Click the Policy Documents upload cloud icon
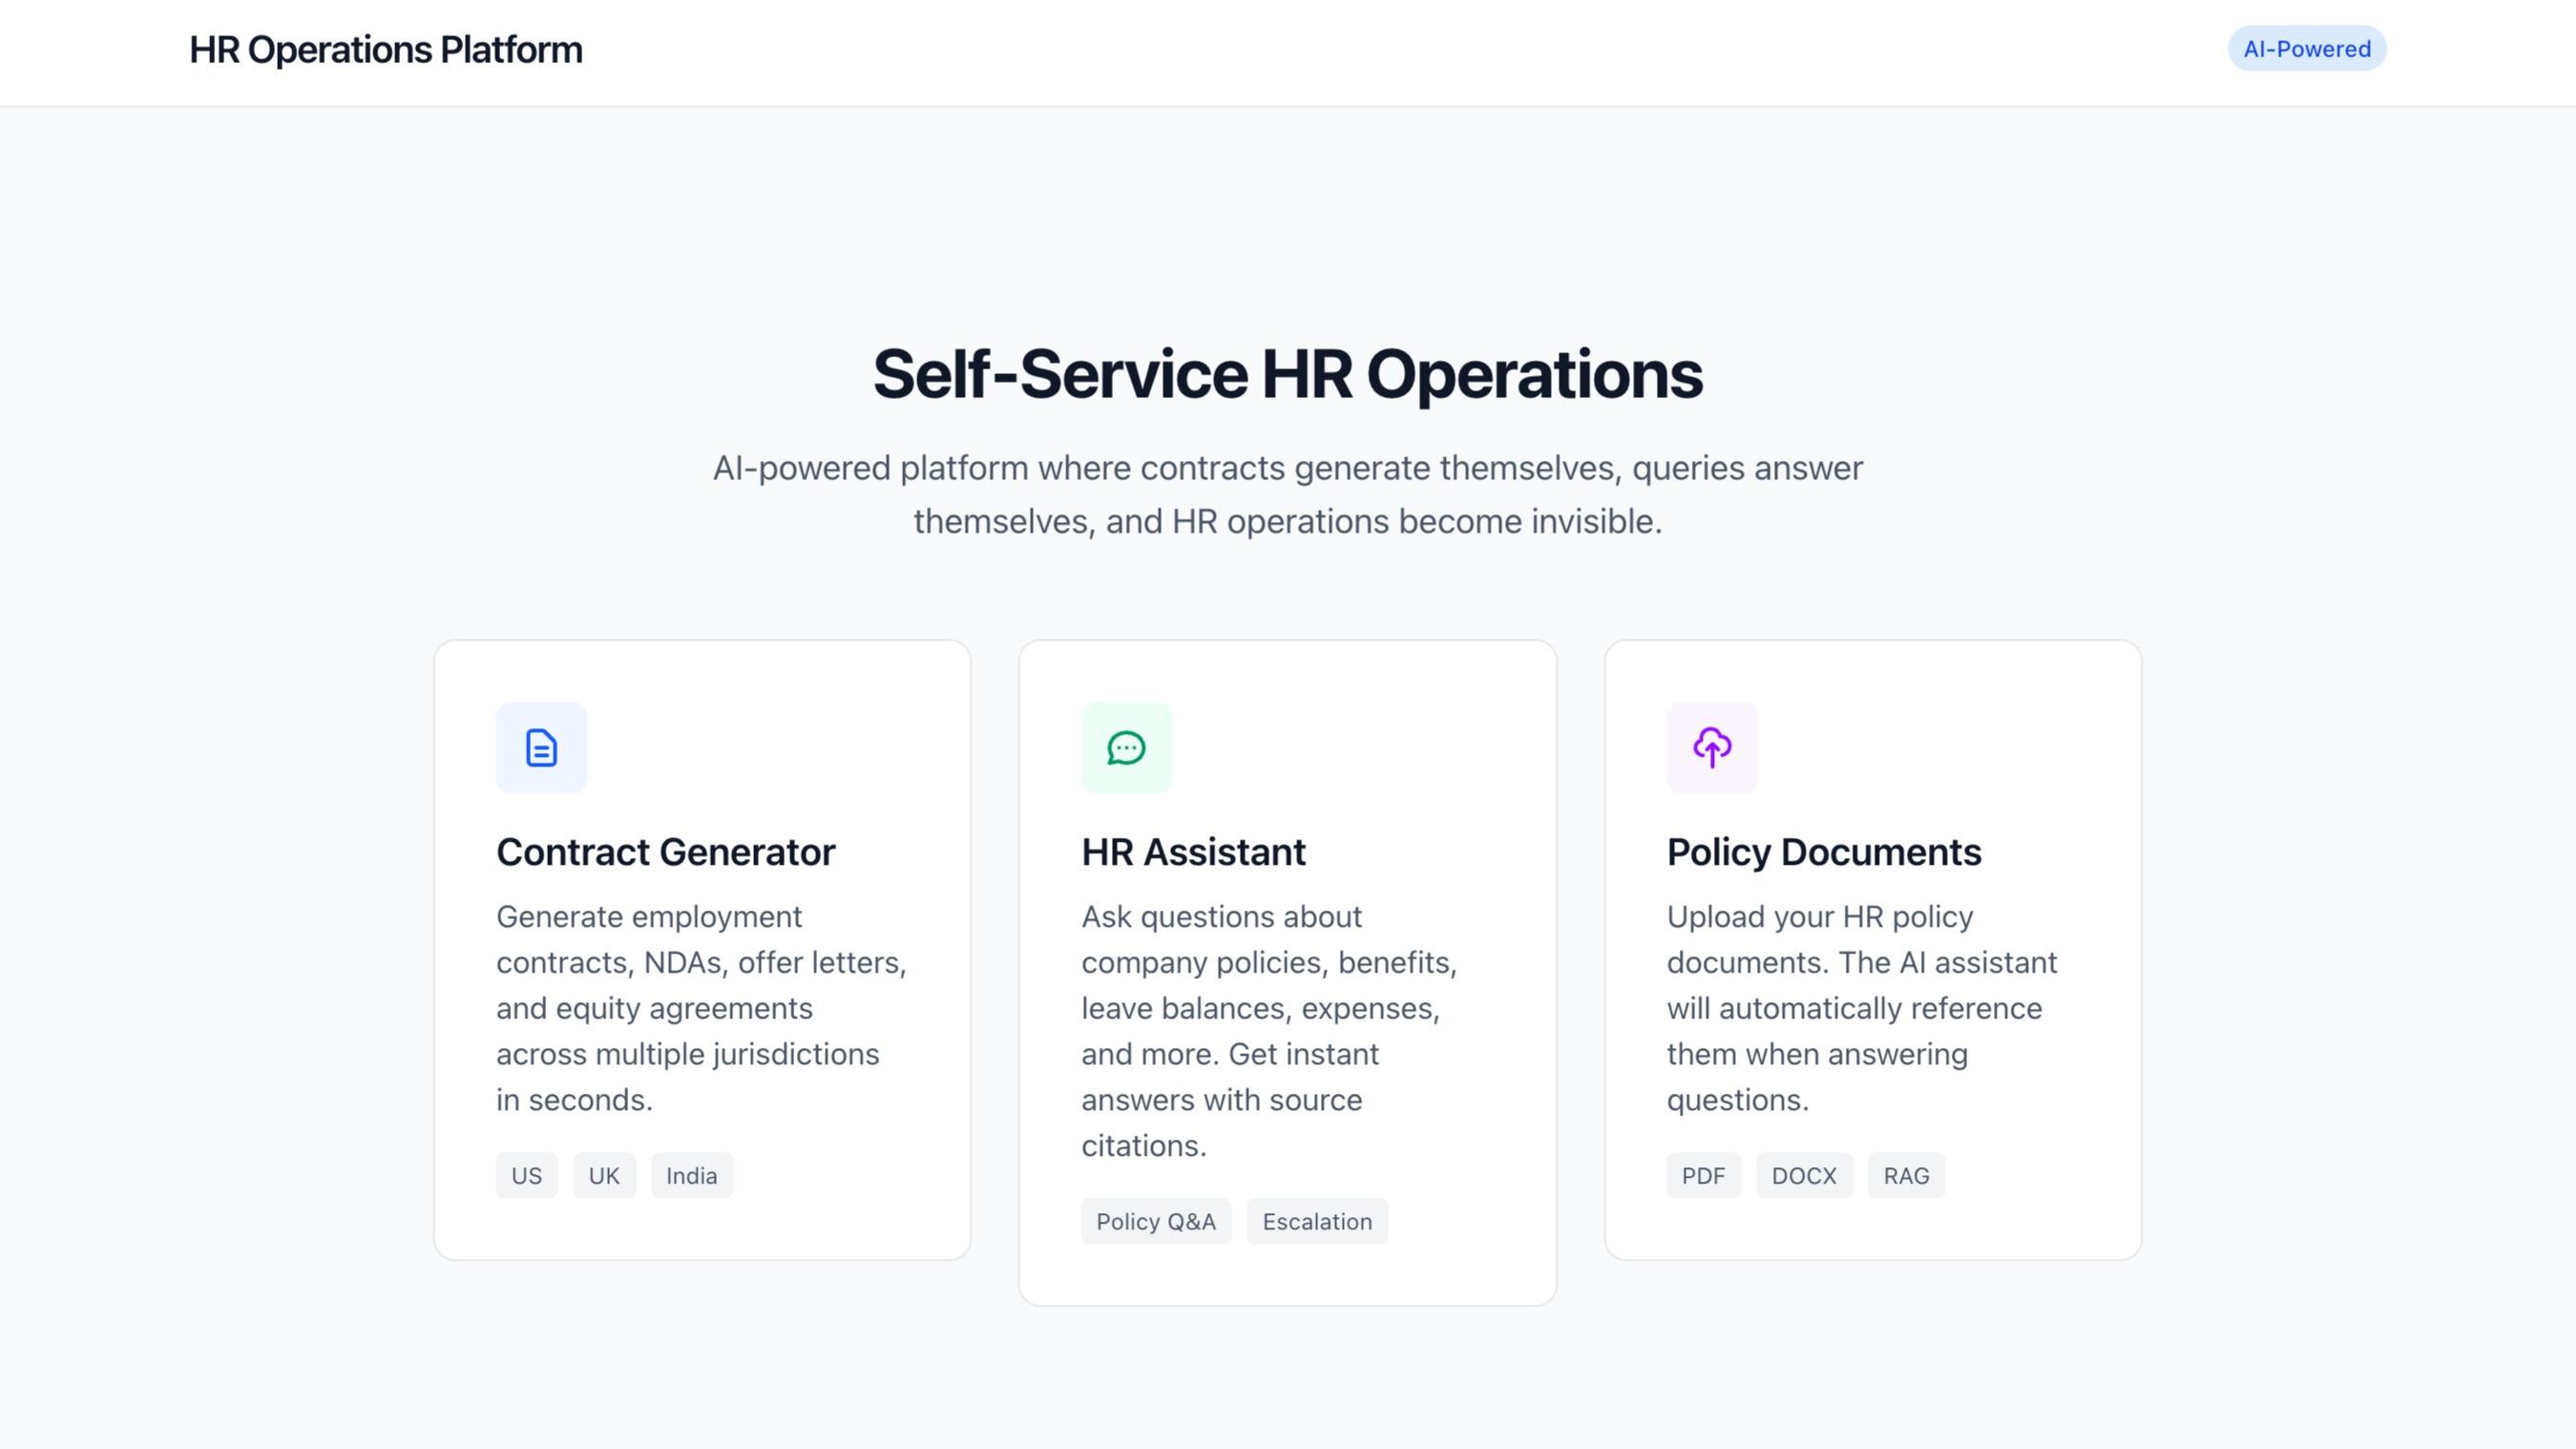This screenshot has height=1449, width=2576. tap(1711, 747)
